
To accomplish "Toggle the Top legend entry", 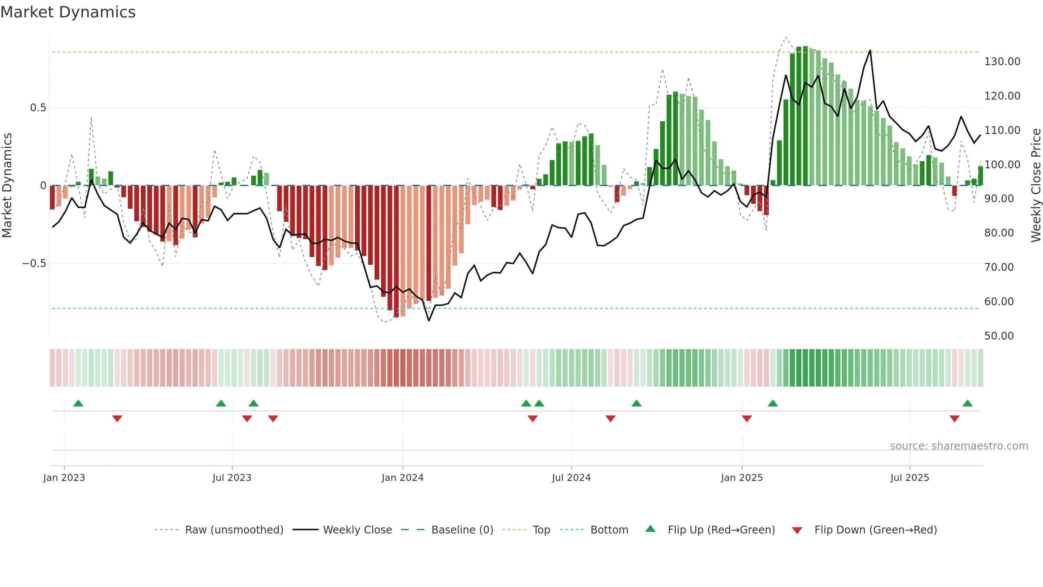I will (526, 530).
